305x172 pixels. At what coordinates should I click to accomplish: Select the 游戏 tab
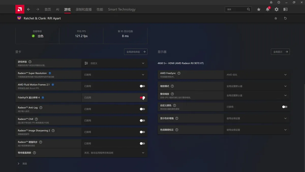point(67,9)
